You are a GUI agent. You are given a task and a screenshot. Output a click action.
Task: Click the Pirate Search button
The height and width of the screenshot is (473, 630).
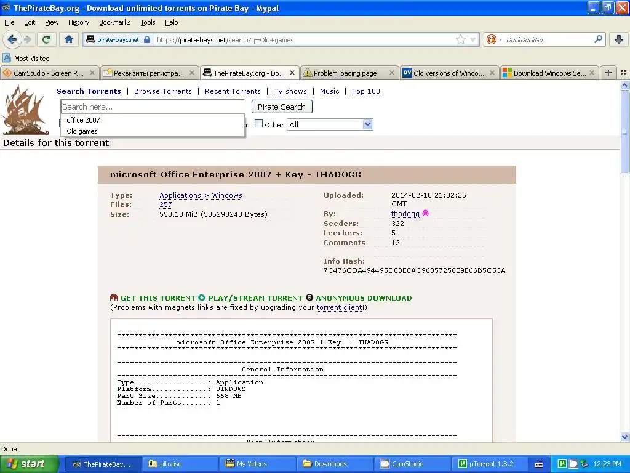click(282, 107)
